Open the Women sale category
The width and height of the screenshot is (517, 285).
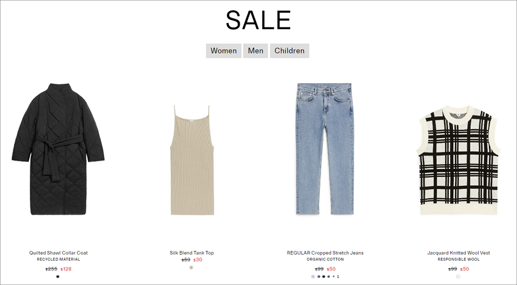coord(224,50)
